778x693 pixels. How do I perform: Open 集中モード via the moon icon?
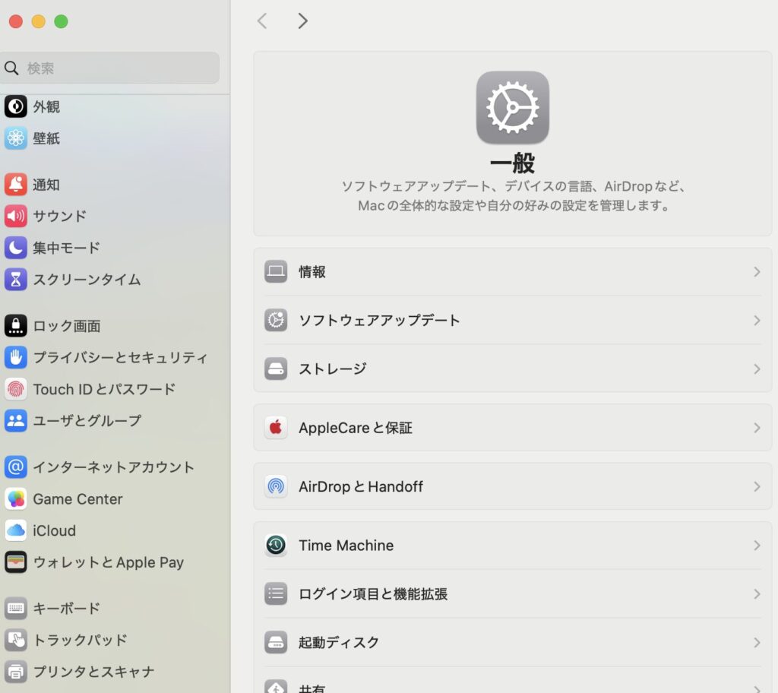pyautogui.click(x=16, y=248)
